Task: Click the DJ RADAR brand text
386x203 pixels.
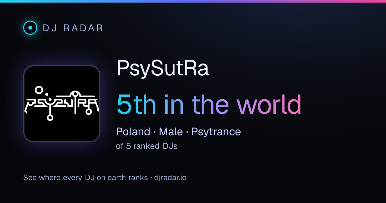Action: pos(73,28)
